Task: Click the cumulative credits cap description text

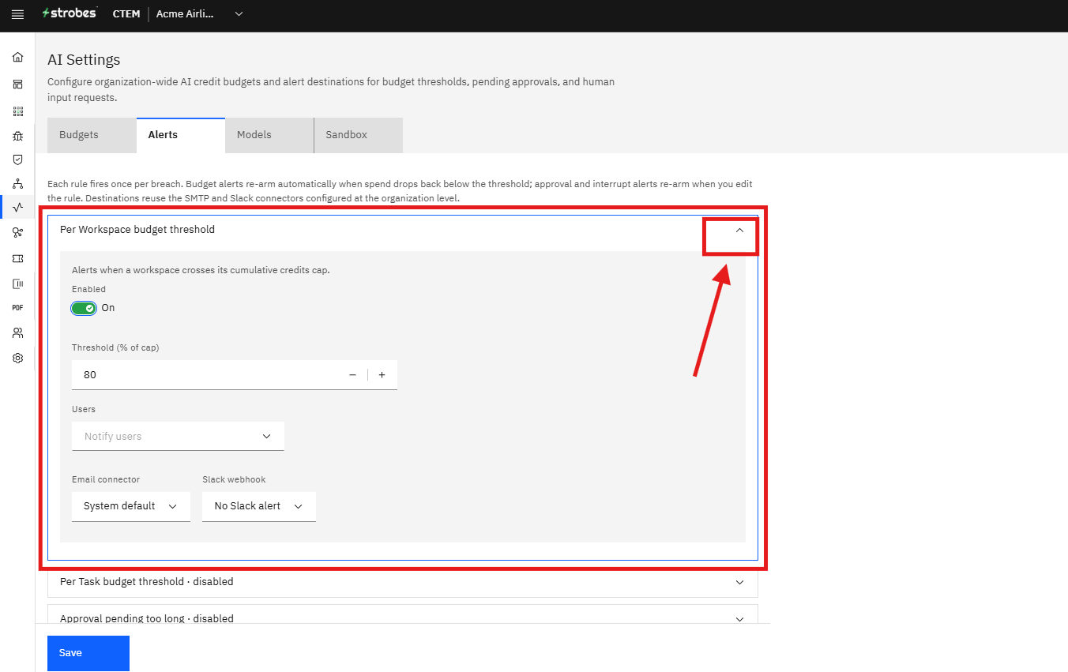Action: [x=201, y=270]
